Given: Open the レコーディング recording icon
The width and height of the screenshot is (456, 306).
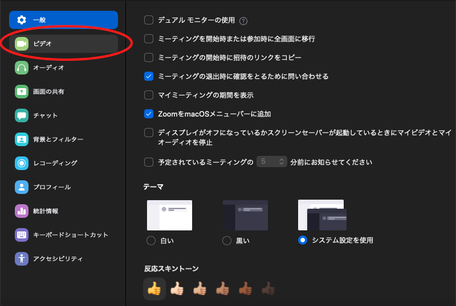Looking at the screenshot, I should (x=22, y=163).
